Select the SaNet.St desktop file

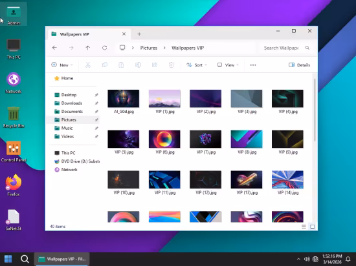[x=14, y=220]
